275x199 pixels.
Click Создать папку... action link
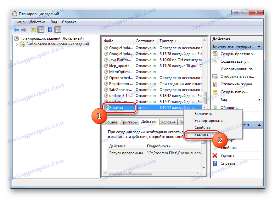click(234, 92)
